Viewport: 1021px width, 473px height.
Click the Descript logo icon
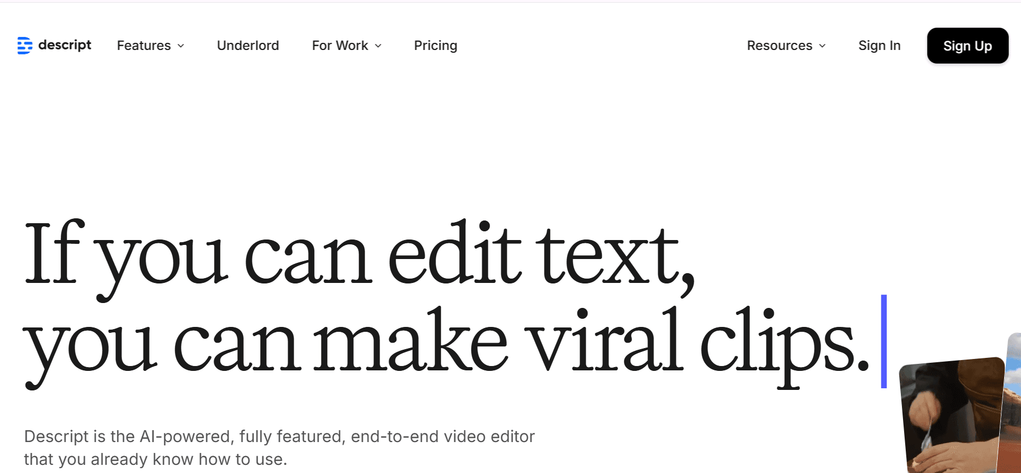click(24, 46)
